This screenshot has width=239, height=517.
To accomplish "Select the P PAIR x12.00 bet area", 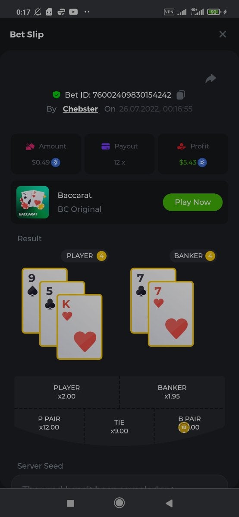I will (x=49, y=424).
